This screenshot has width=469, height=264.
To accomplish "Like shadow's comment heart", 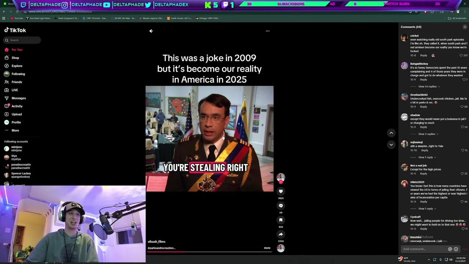I will click(x=462, y=127).
